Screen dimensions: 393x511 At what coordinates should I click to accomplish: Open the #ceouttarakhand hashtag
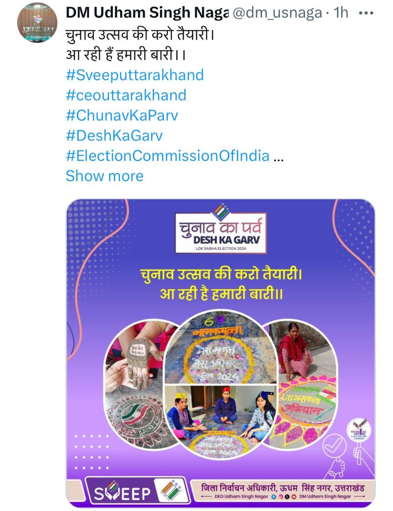coord(126,95)
